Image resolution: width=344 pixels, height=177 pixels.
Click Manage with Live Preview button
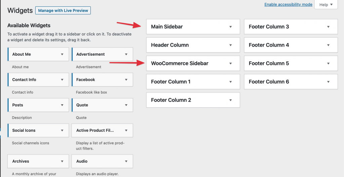point(63,10)
